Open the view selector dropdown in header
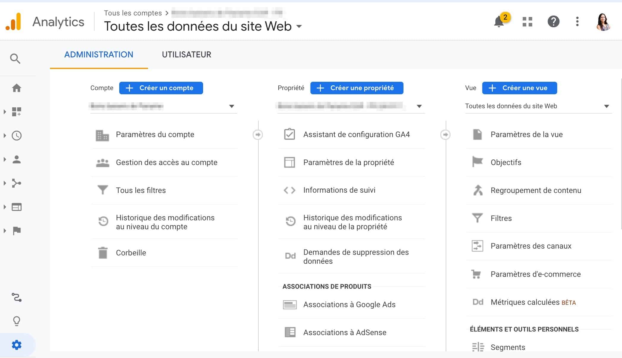 coord(203,26)
